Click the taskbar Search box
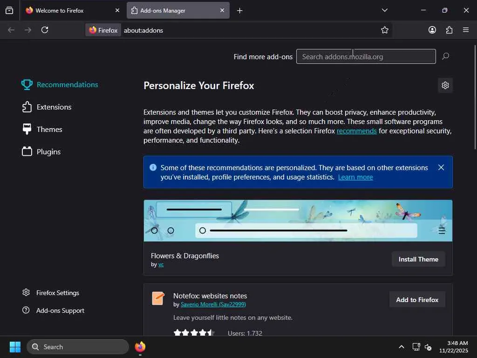The image size is (477, 358). 78,347
